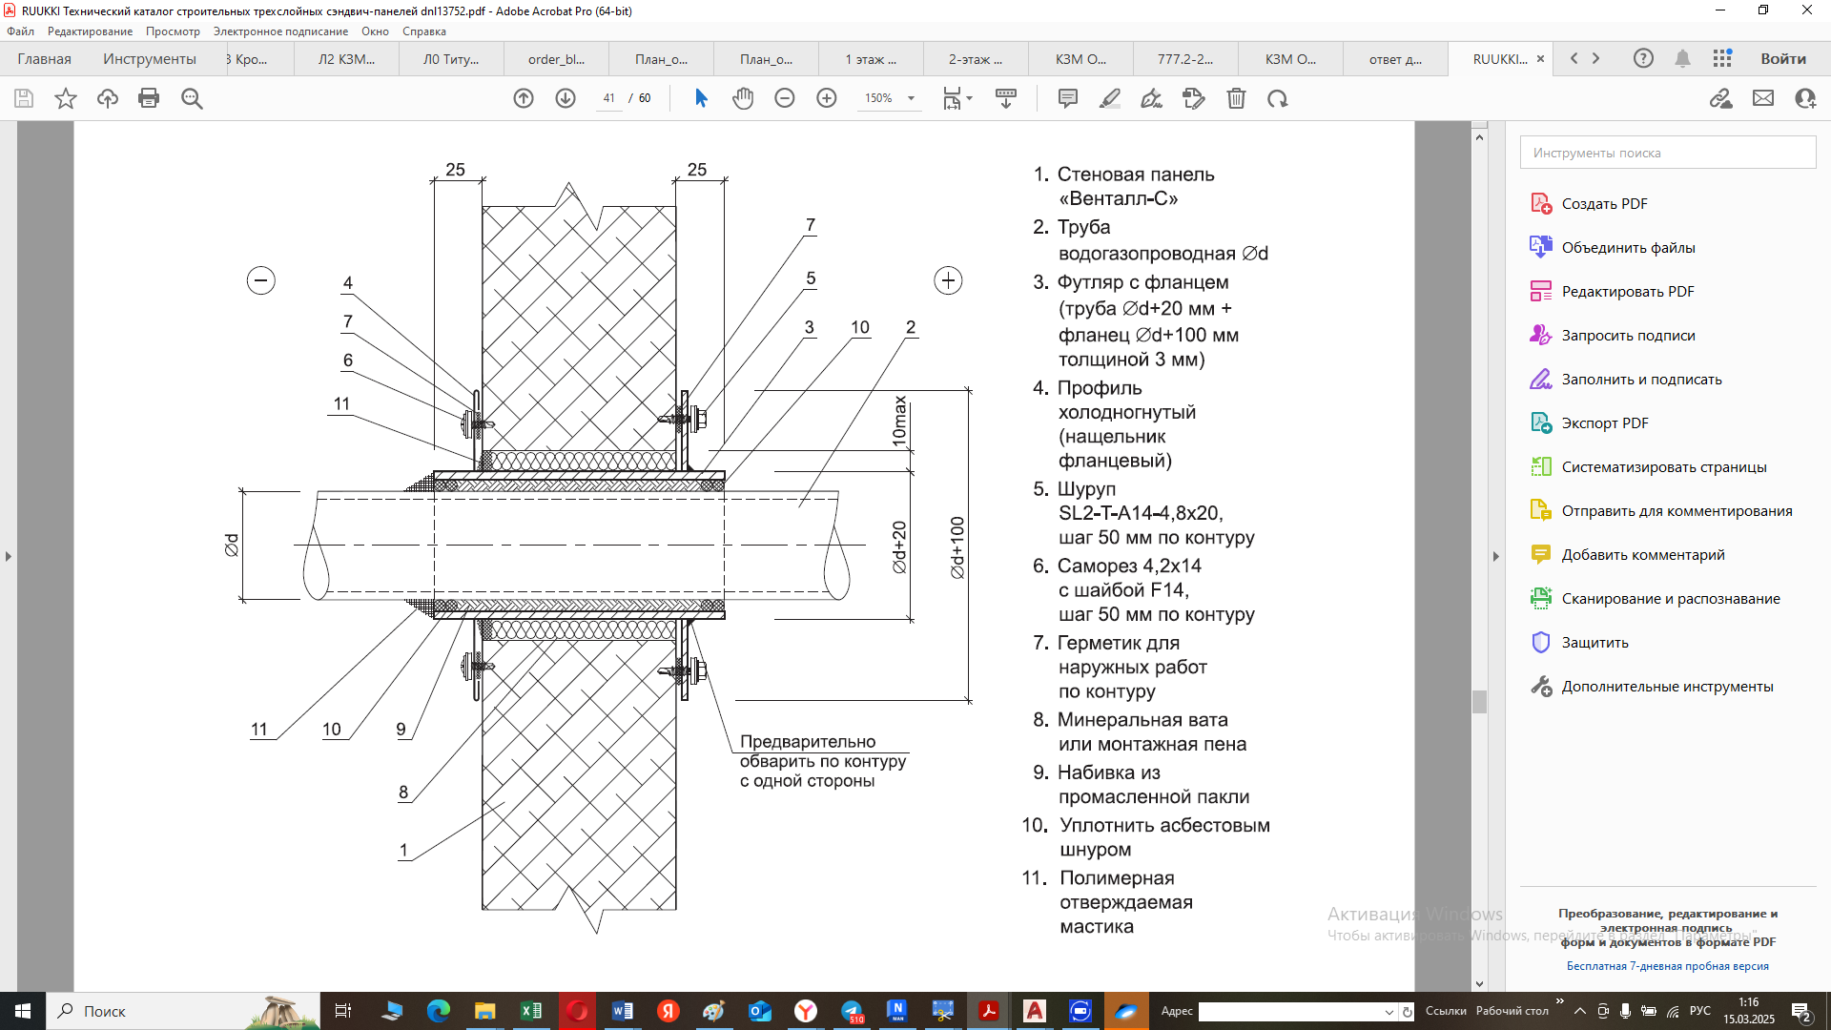Add a sticky note comment icon

1068,98
